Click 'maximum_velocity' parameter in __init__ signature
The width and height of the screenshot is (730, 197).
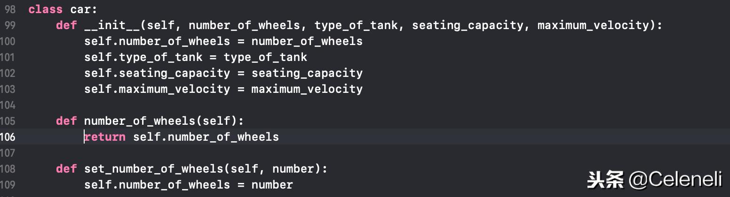(x=593, y=25)
